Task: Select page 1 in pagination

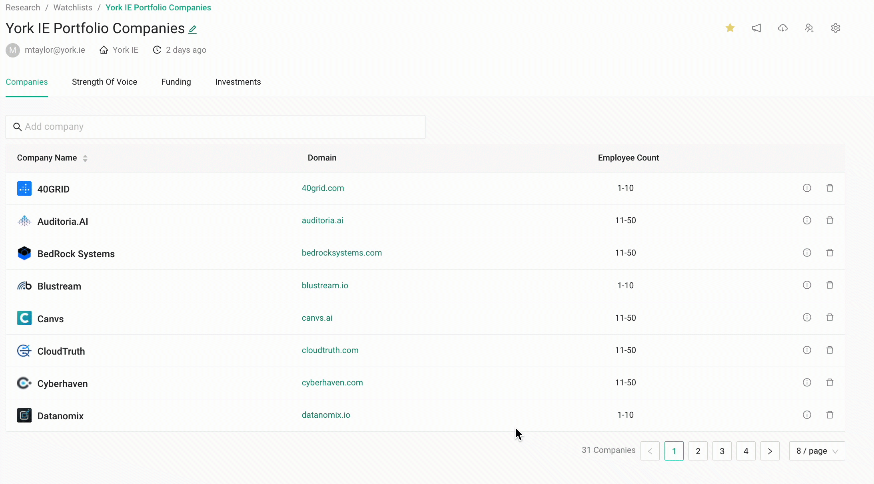Action: coord(674,451)
